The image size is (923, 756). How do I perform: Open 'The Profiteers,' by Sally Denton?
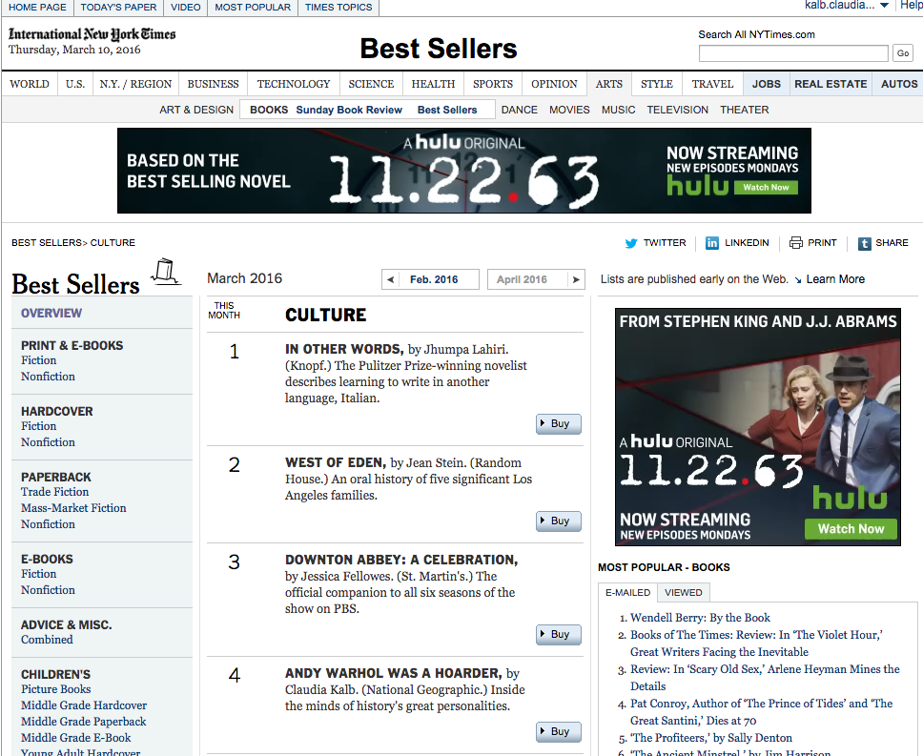(x=711, y=738)
